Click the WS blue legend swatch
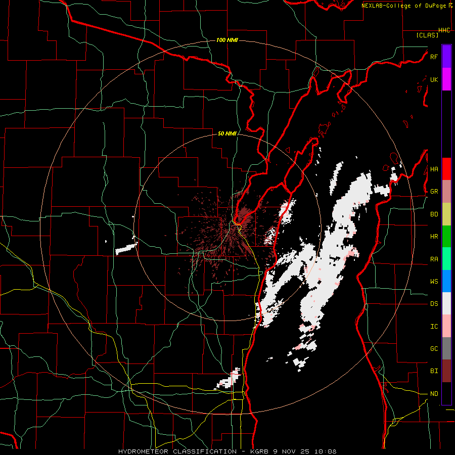 pyautogui.click(x=446, y=281)
